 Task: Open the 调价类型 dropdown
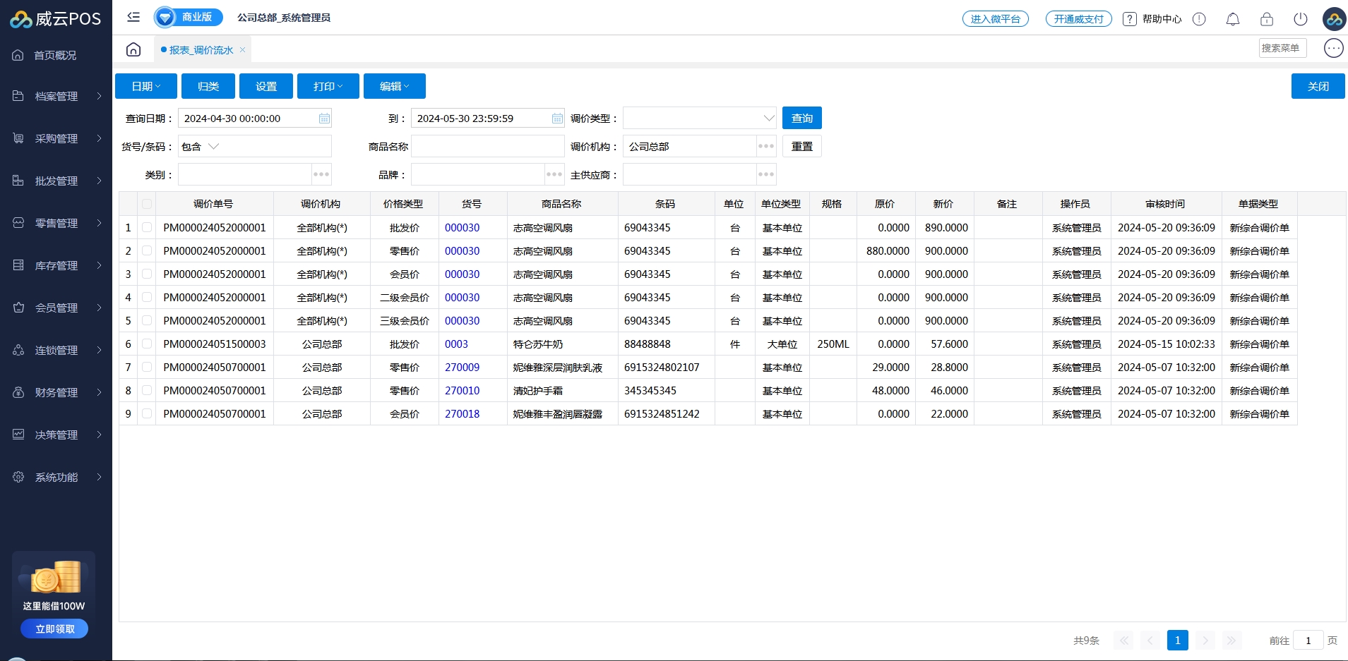click(699, 119)
